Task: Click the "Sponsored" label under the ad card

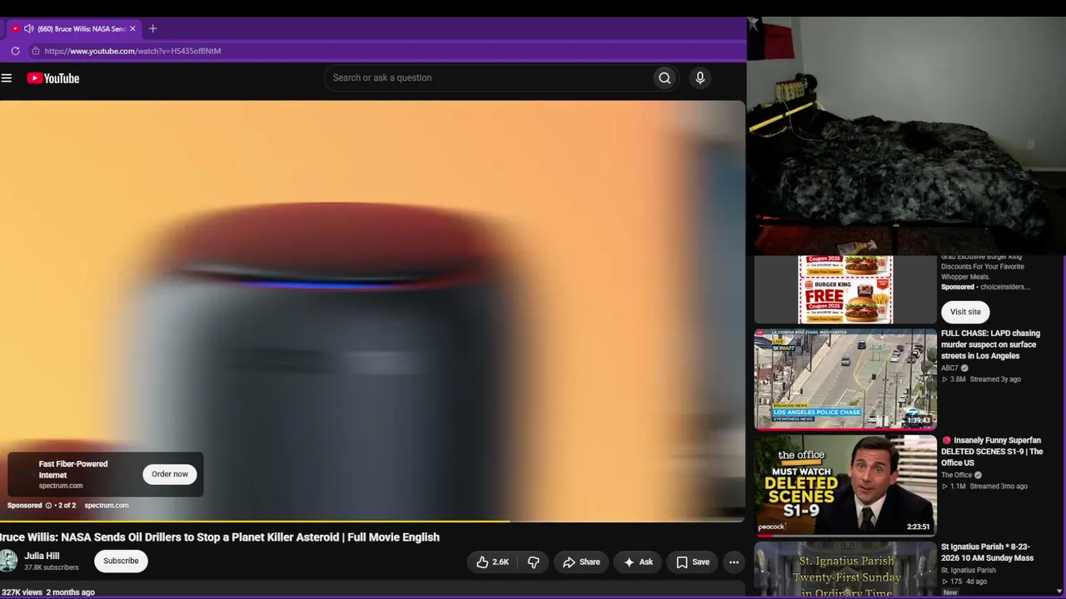Action: pyautogui.click(x=24, y=505)
